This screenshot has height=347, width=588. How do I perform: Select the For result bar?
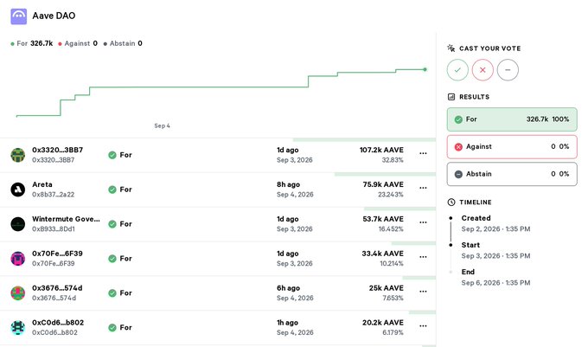pyautogui.click(x=512, y=119)
